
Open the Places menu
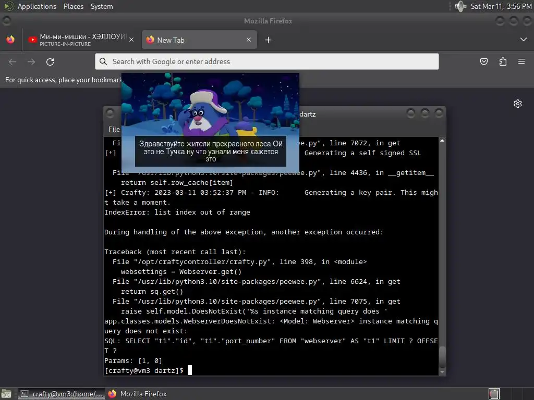tap(73, 6)
